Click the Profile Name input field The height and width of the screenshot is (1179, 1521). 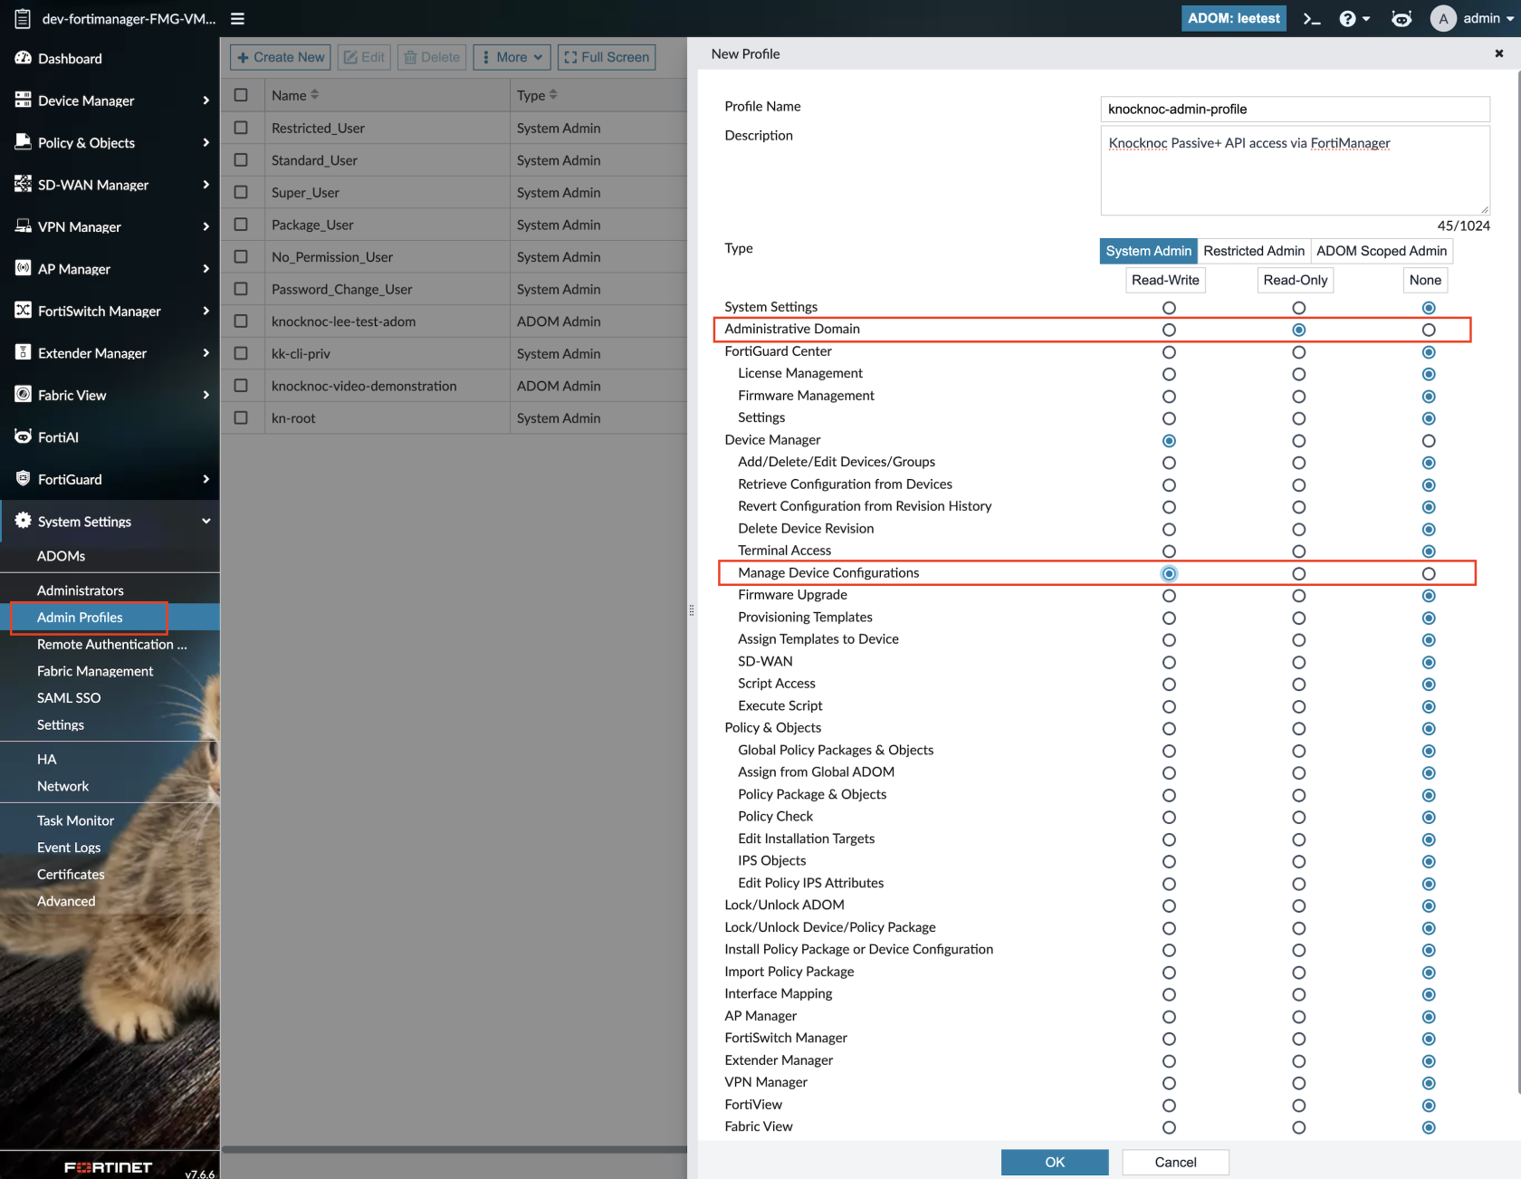[x=1295, y=109]
